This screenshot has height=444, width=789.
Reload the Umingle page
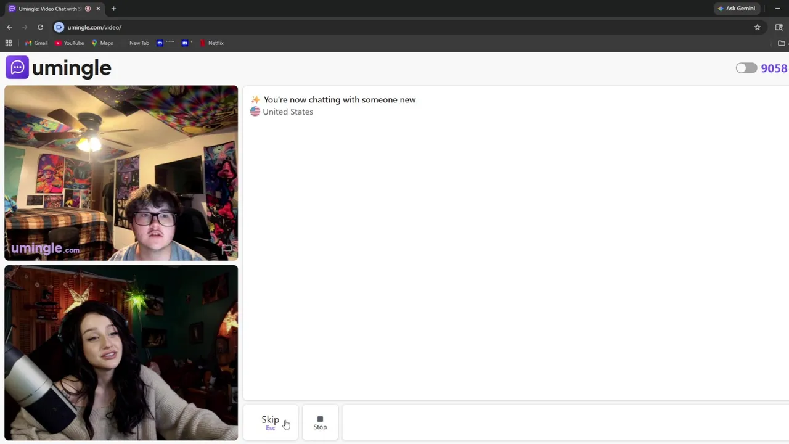point(40,27)
